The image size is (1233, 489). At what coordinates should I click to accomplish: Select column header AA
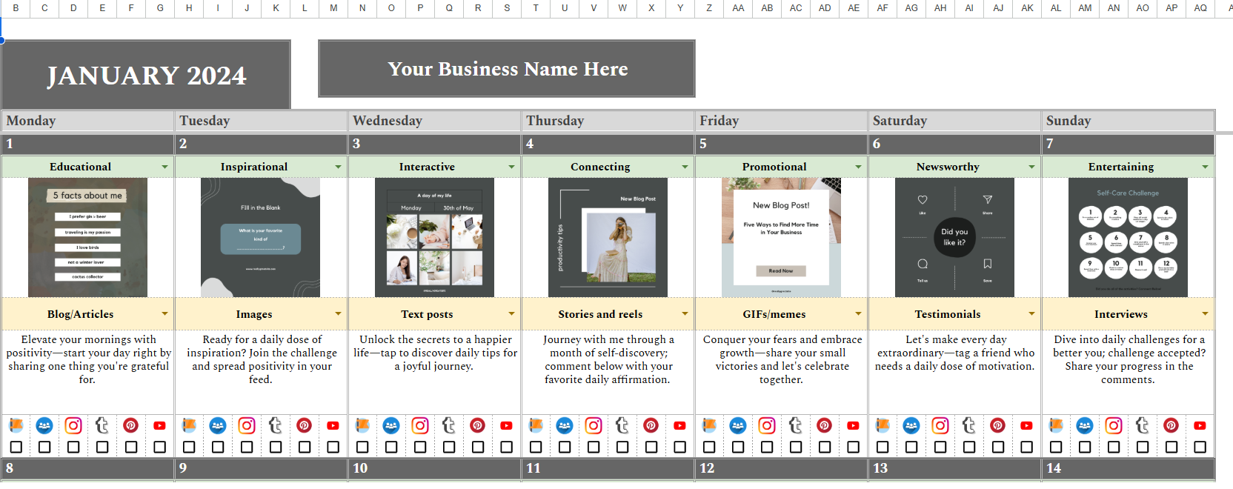point(738,8)
